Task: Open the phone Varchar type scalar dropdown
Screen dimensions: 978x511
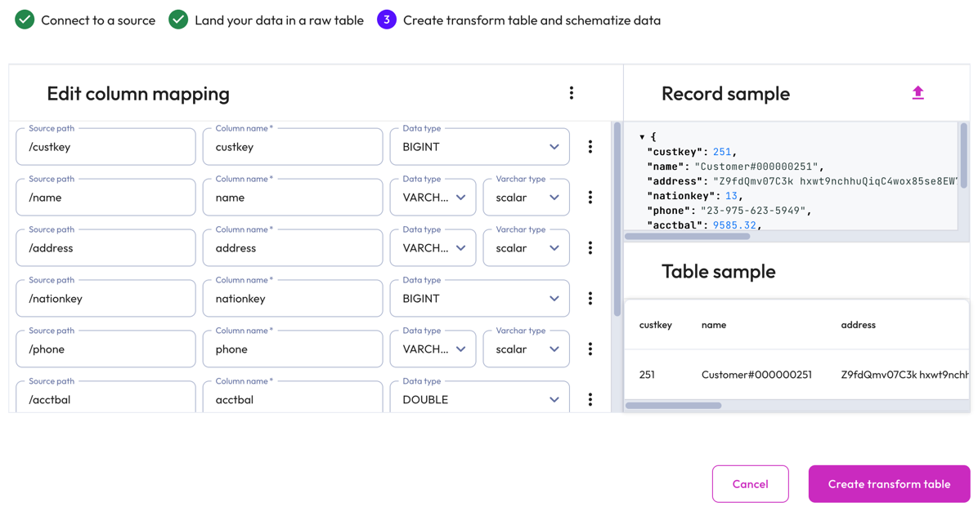Action: [x=527, y=349]
